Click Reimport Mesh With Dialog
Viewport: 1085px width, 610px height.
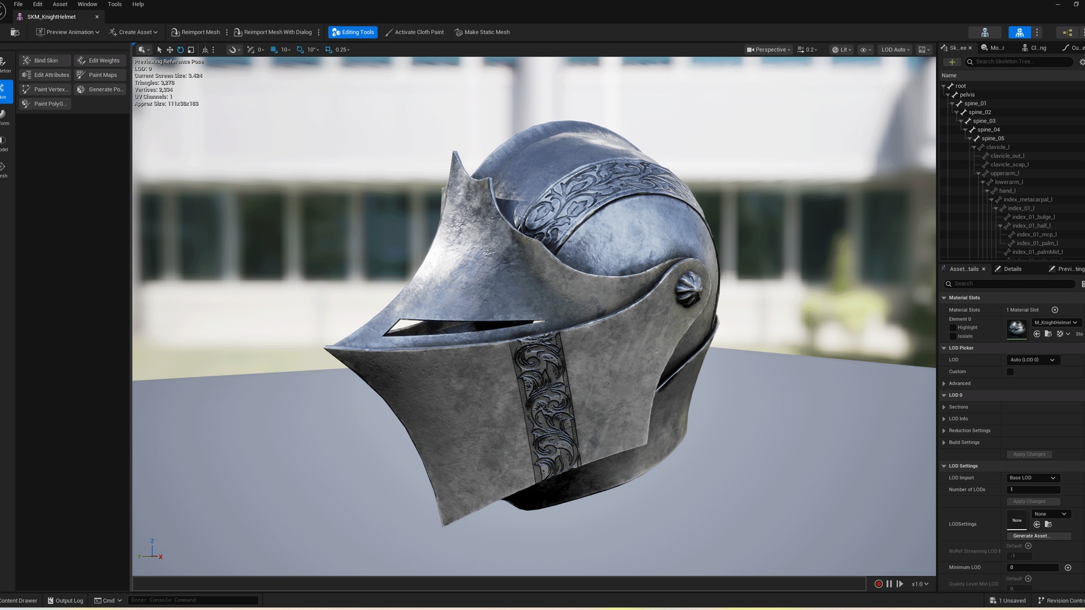[x=273, y=32]
